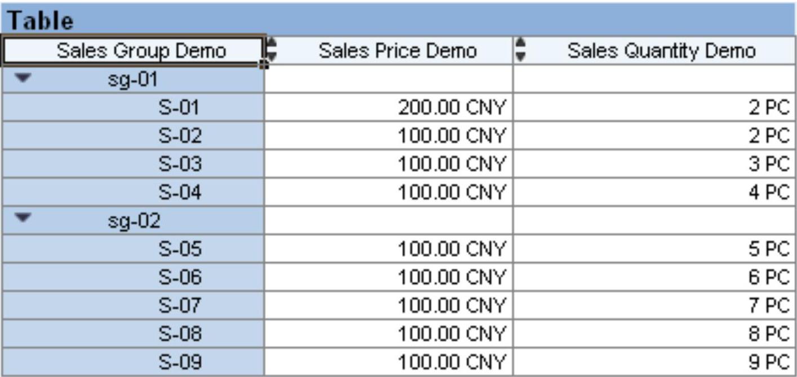This screenshot has width=797, height=377.
Task: Select the S-03 row label
Action: (x=179, y=164)
